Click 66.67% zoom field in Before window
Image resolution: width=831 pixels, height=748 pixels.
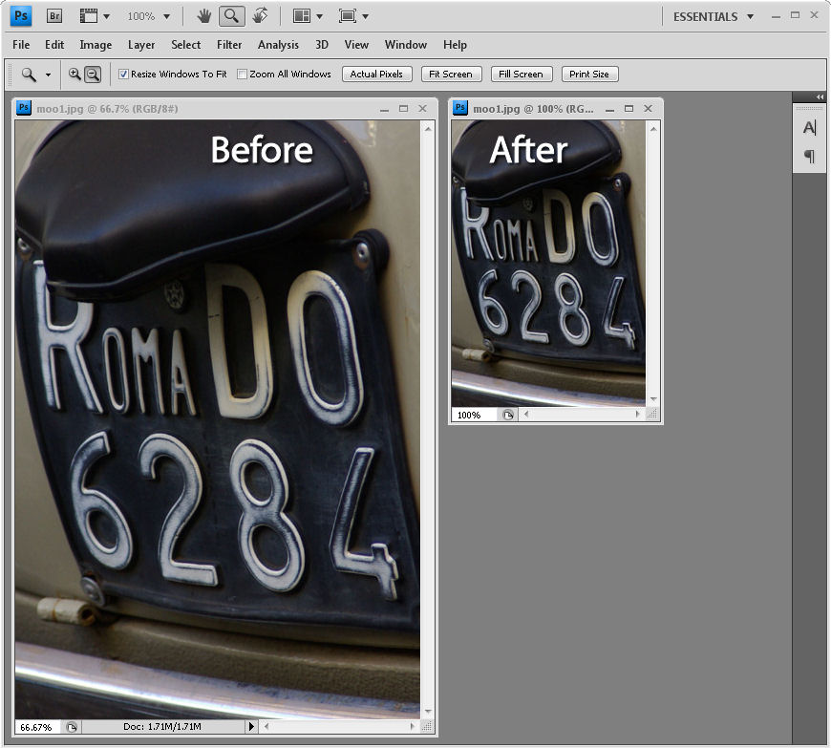(36, 727)
